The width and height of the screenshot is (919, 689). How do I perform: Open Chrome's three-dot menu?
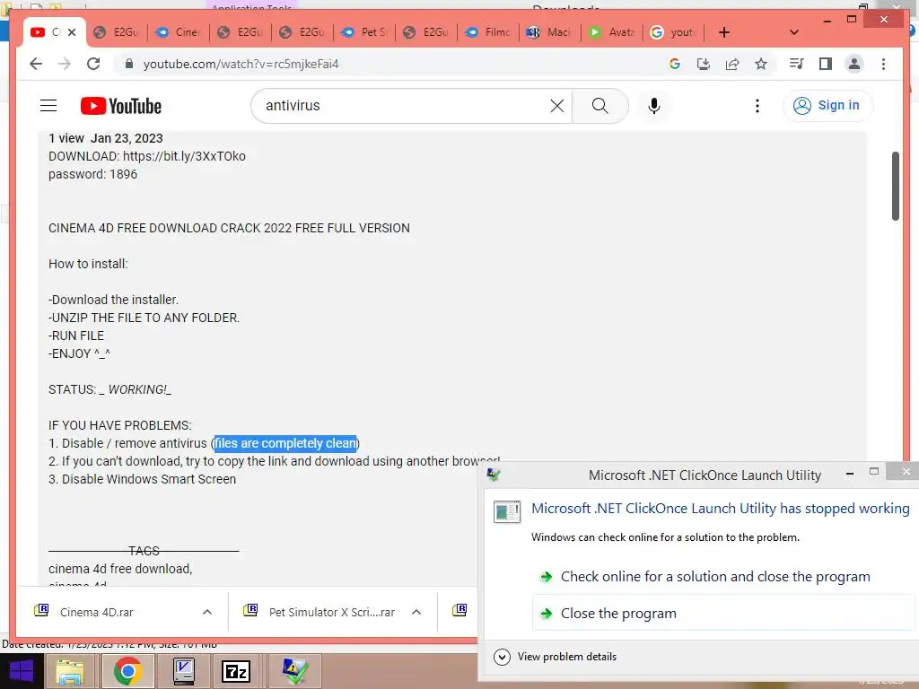pyautogui.click(x=883, y=64)
